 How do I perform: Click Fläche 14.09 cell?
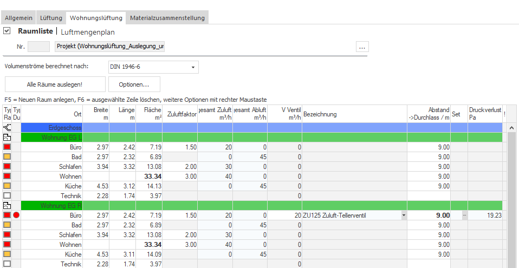point(149,254)
